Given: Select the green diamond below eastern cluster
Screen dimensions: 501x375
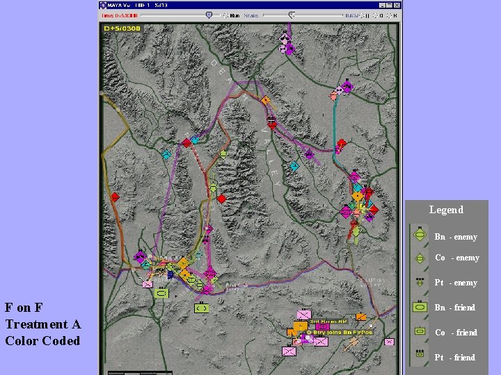Looking at the screenshot, I should (356, 231).
